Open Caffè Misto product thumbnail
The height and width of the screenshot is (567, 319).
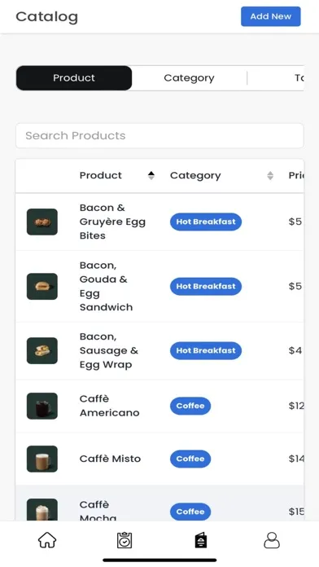coord(42,459)
